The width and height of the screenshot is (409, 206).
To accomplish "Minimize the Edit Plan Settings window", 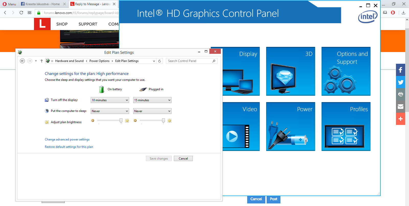I will 199,51.
